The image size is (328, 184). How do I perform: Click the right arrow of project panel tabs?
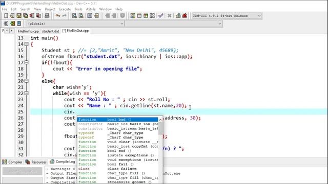coord(12,31)
